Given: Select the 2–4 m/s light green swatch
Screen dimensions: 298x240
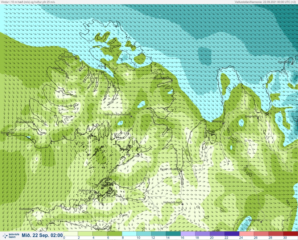Looking at the screenshot, I should coord(85,234).
